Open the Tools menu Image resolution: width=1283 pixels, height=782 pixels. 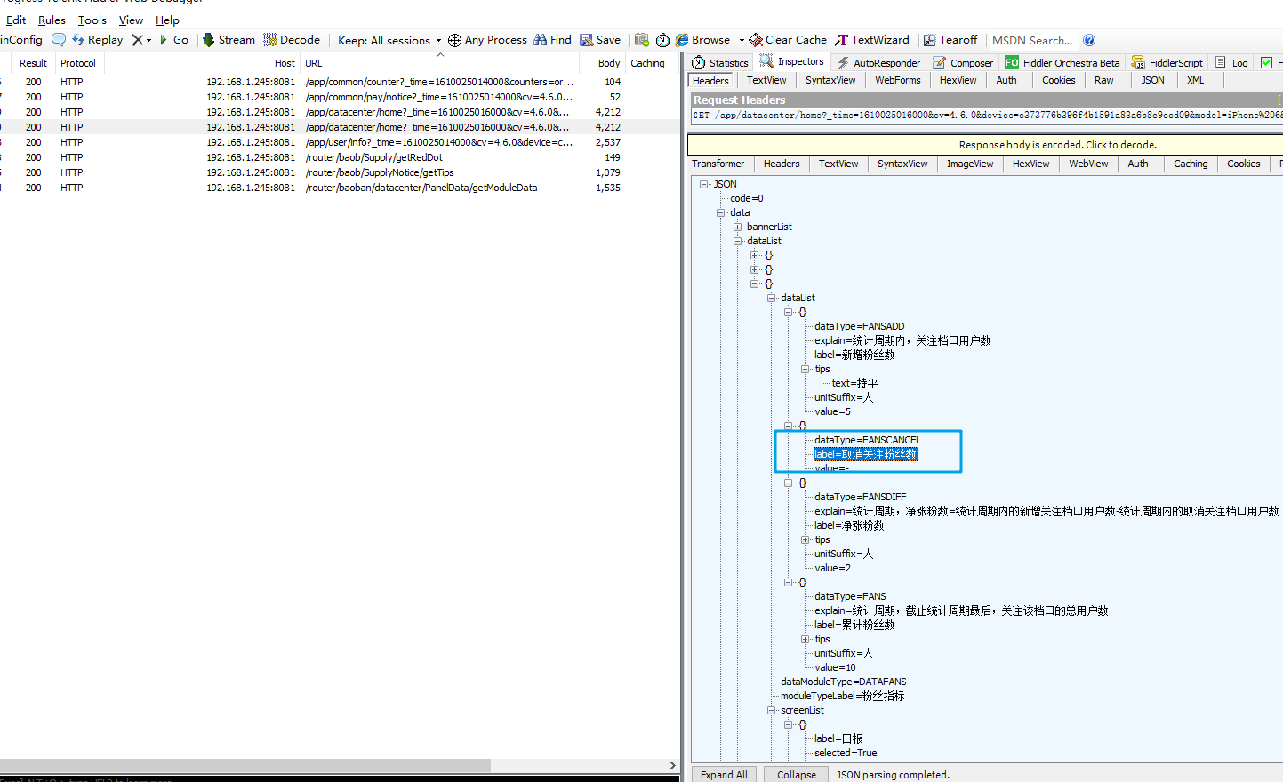[92, 20]
